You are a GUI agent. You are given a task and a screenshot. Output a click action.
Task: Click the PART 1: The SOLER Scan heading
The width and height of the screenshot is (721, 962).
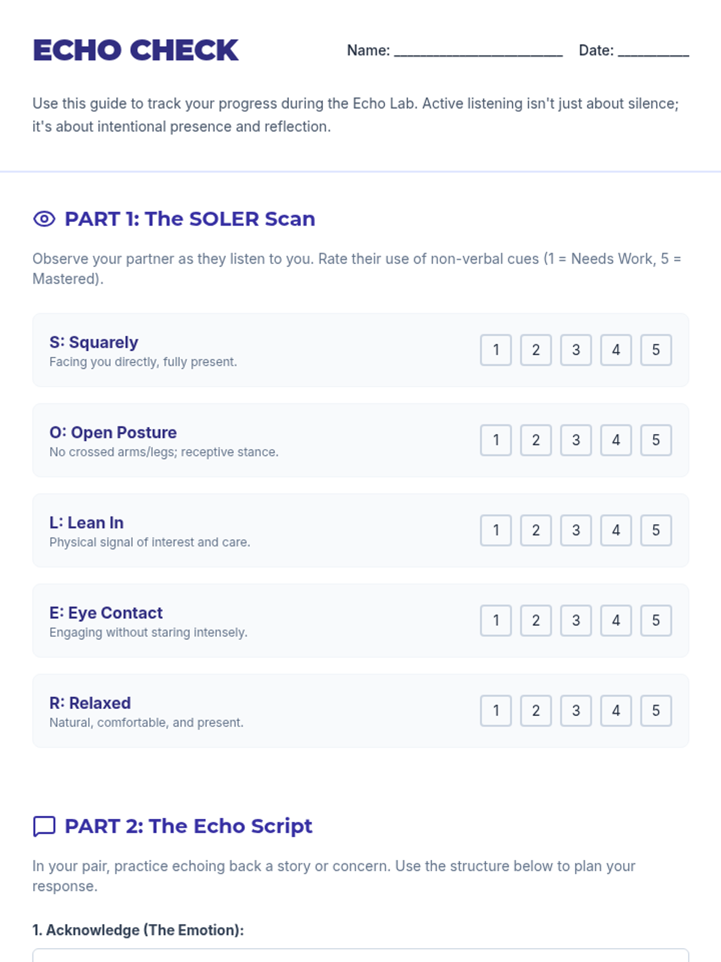[x=190, y=219]
